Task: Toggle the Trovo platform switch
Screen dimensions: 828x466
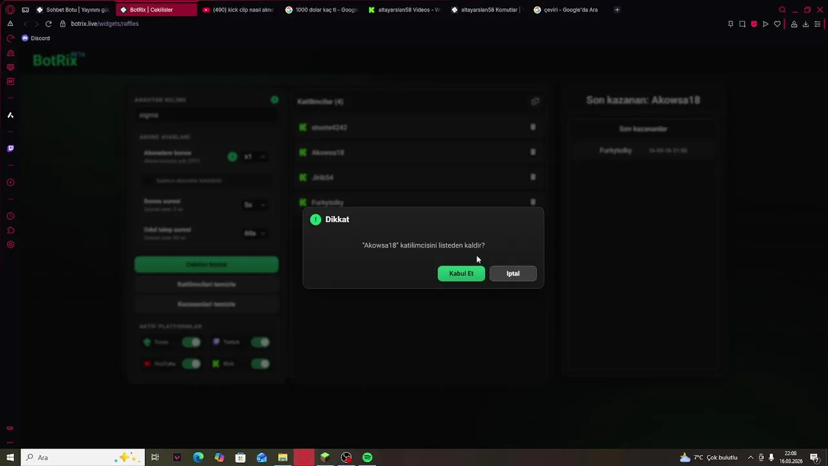Action: click(x=191, y=342)
